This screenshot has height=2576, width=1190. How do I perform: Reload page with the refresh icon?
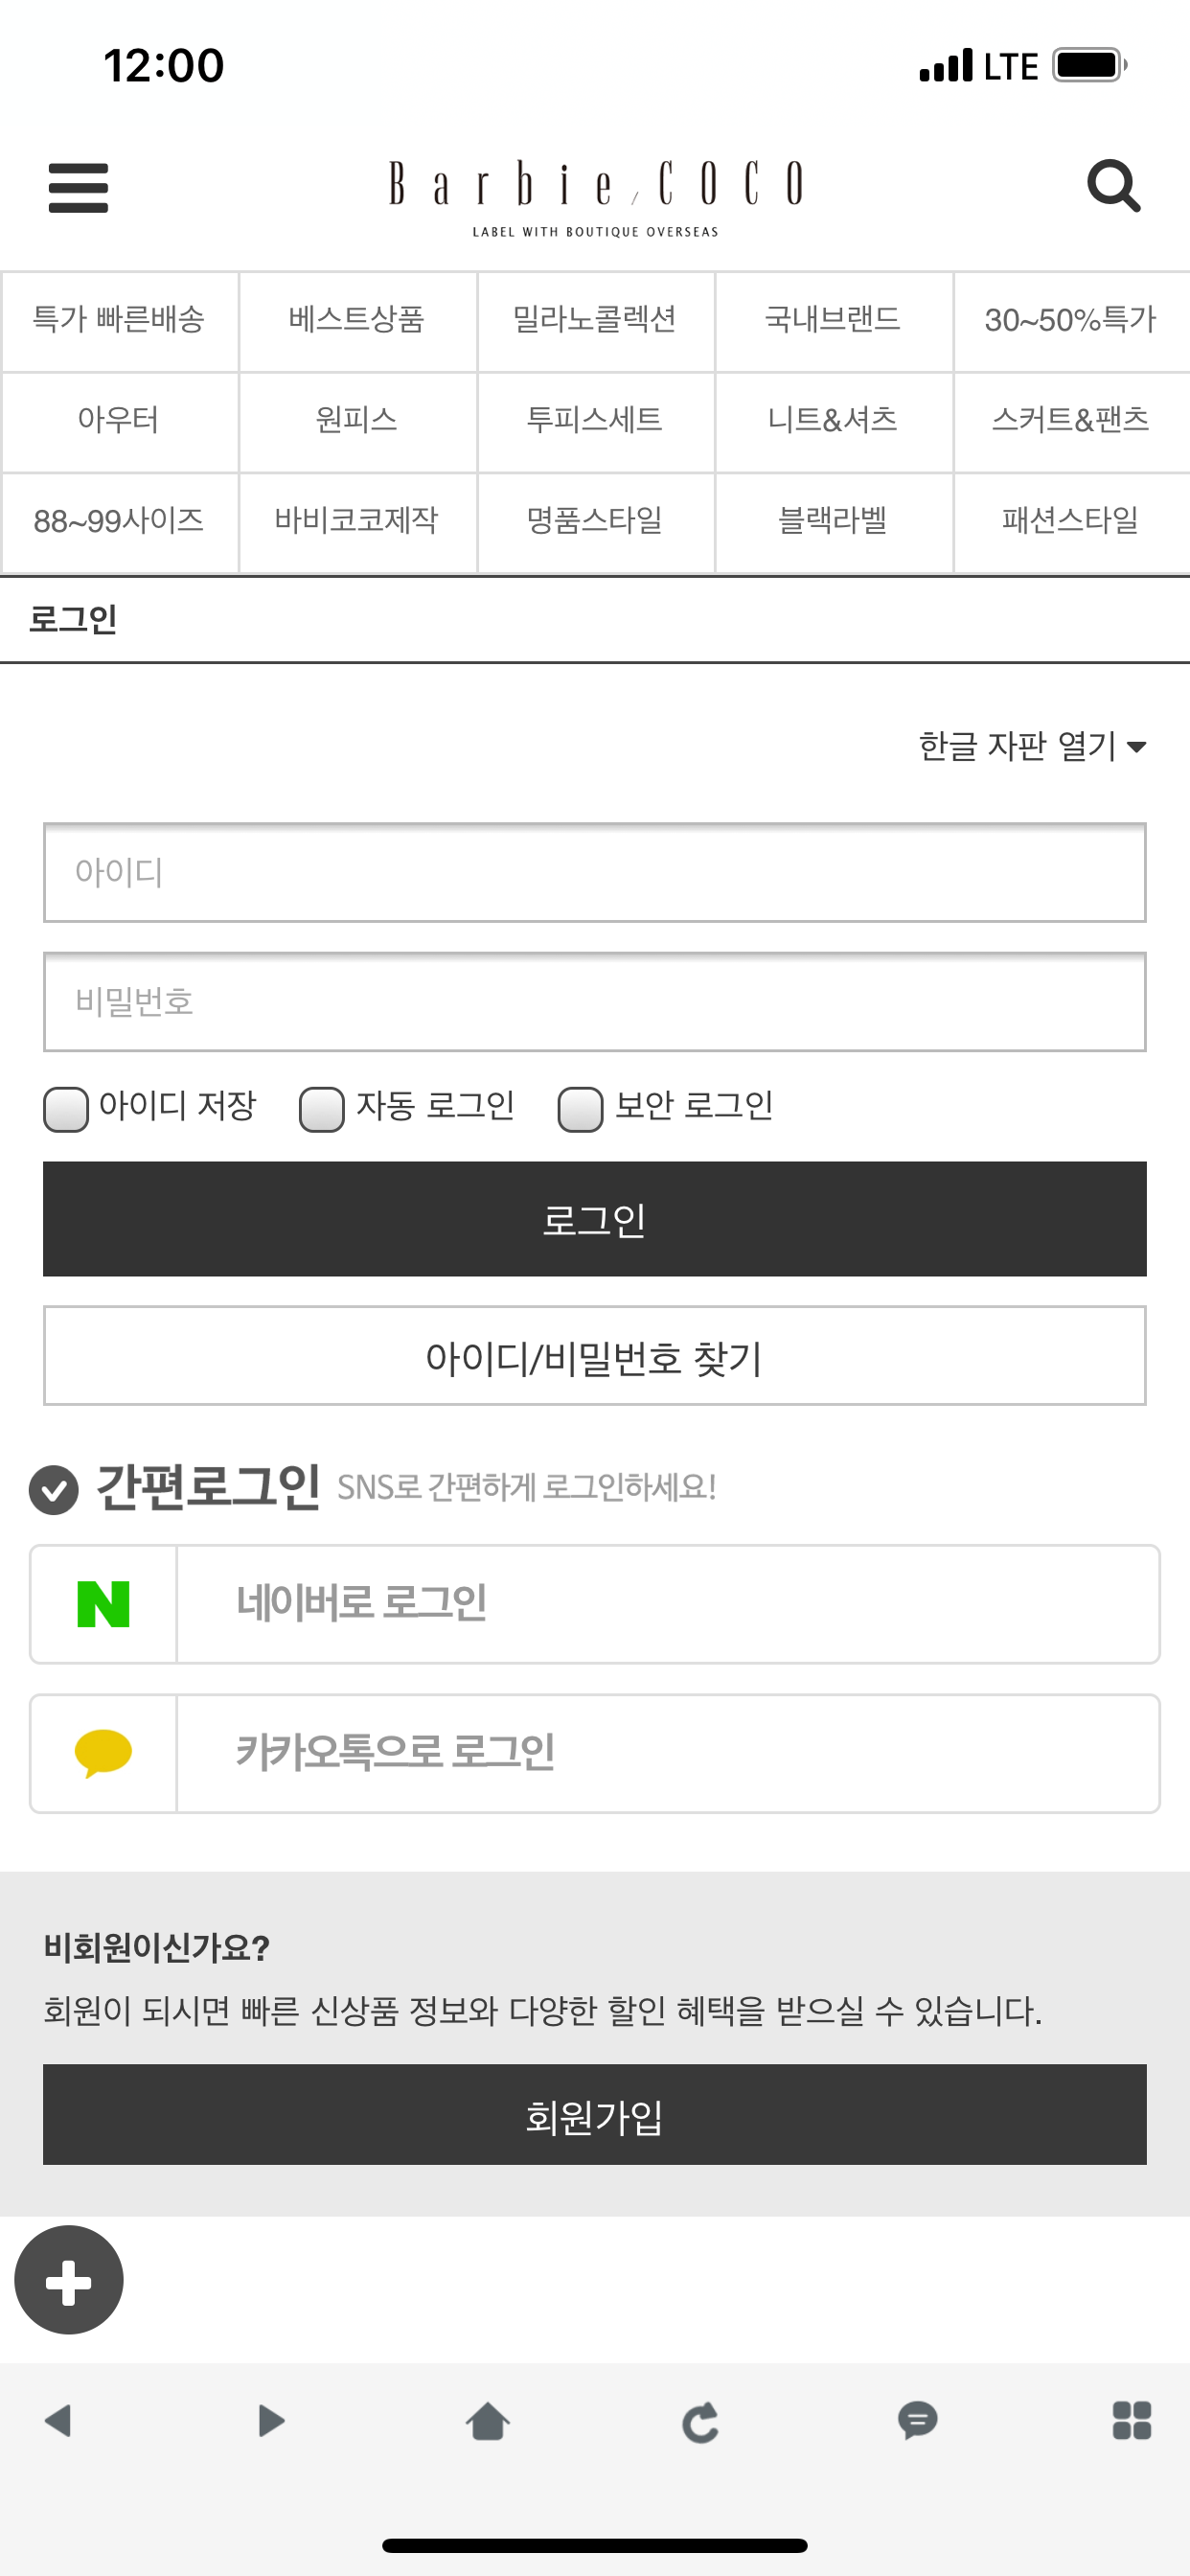pyautogui.click(x=700, y=2422)
